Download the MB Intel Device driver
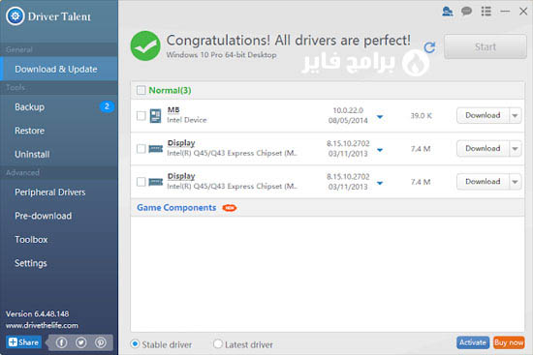The width and height of the screenshot is (533, 355). pyautogui.click(x=483, y=116)
